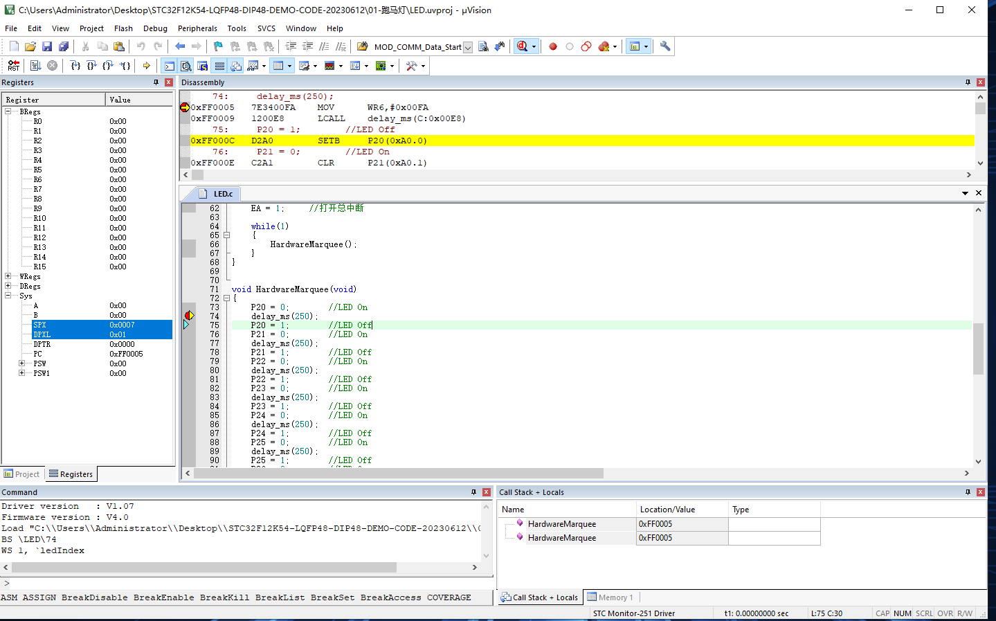The image size is (996, 621).
Task: Click the editor horizontal scrollbar thumb
Action: (399, 474)
